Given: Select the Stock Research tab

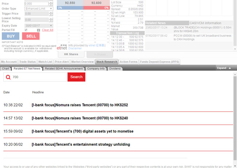Looking at the screenshot, I should pyautogui.click(x=107, y=62).
